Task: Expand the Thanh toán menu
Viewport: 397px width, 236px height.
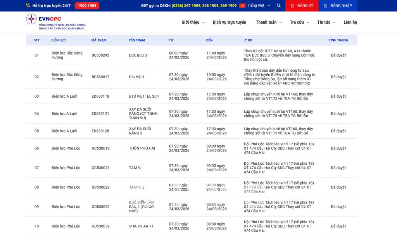Action: [269, 22]
